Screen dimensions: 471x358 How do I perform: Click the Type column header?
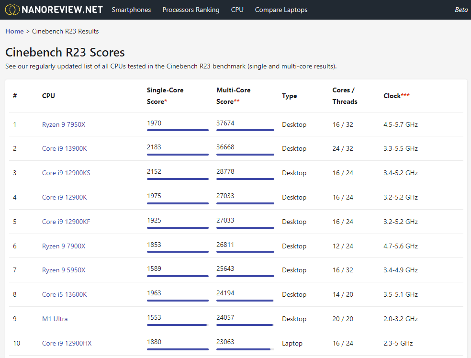tap(289, 96)
